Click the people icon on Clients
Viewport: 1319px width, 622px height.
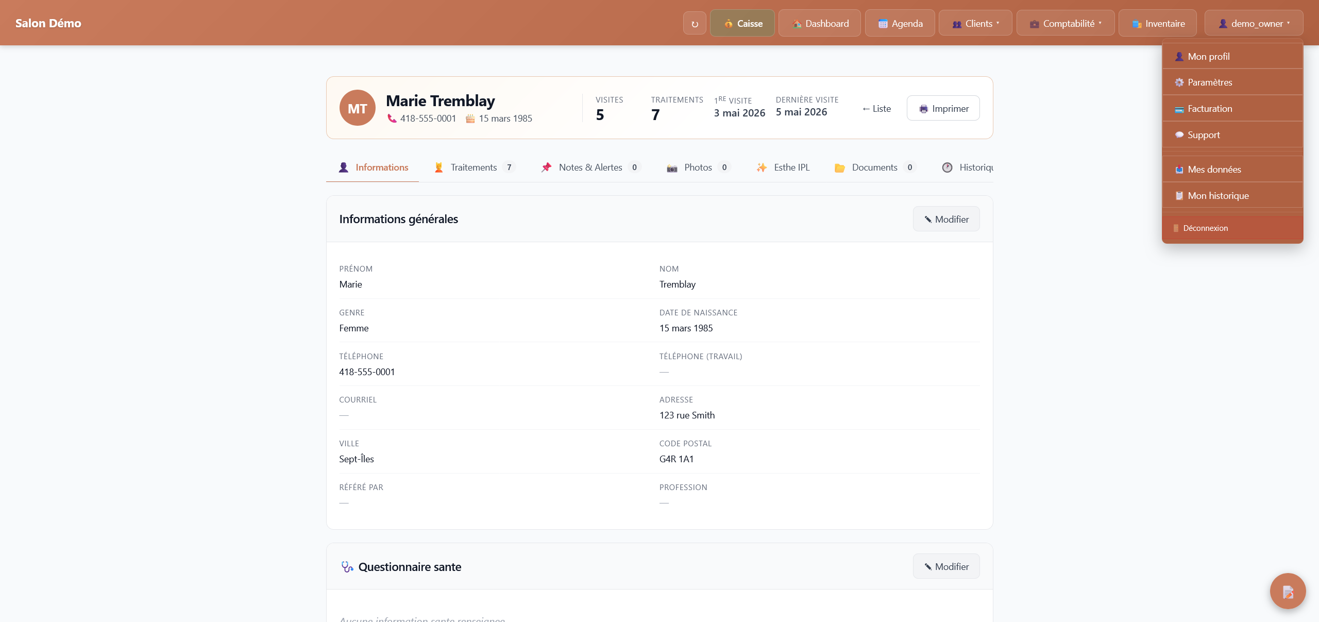tap(957, 24)
